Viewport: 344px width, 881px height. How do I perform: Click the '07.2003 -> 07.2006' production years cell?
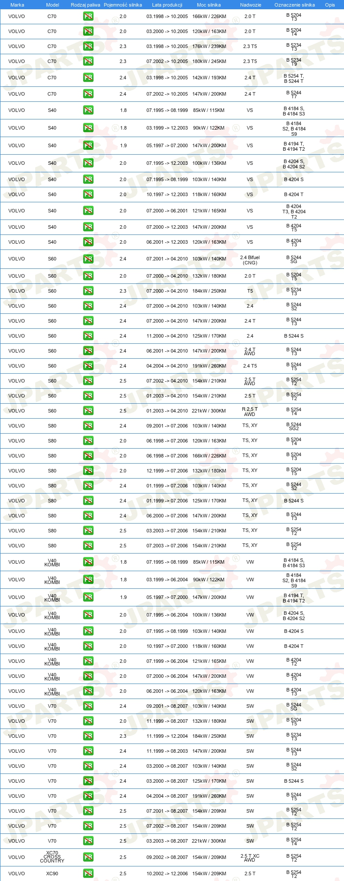point(167,546)
